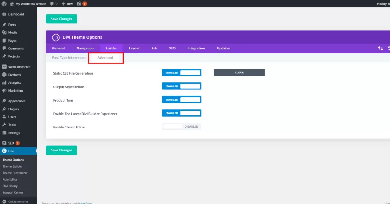The image size is (390, 204).
Task: Click the WordPress logo icon
Action: [4, 4]
